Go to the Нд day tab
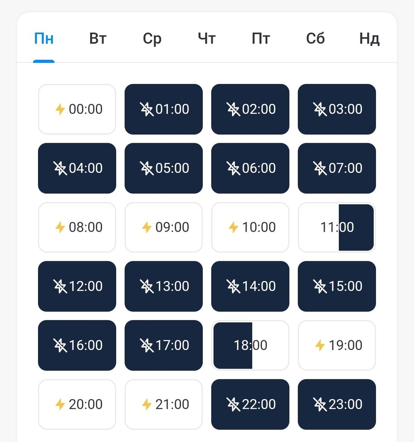This screenshot has height=442, width=414. coord(369,39)
